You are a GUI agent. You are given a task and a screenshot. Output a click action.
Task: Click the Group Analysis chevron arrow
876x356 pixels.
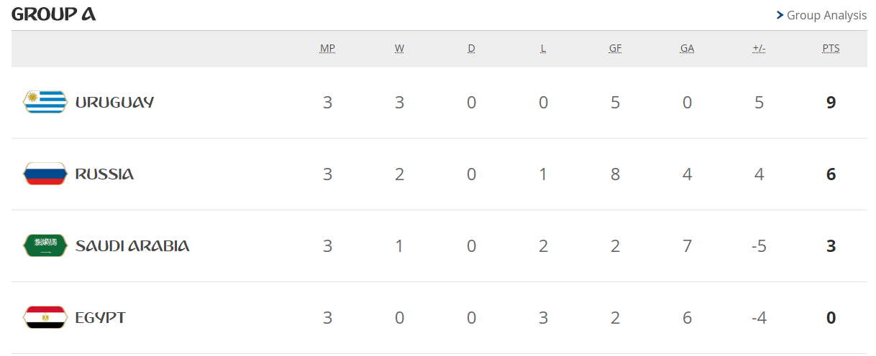780,15
